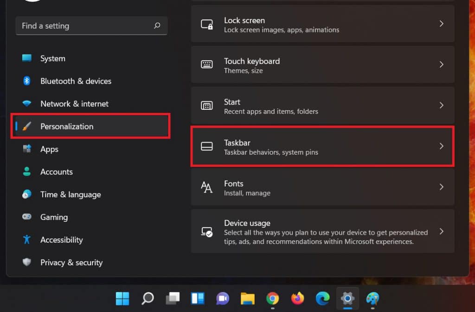Viewport: 475px width, 312px height.
Task: Open Widgets from the taskbar
Action: [198, 299]
